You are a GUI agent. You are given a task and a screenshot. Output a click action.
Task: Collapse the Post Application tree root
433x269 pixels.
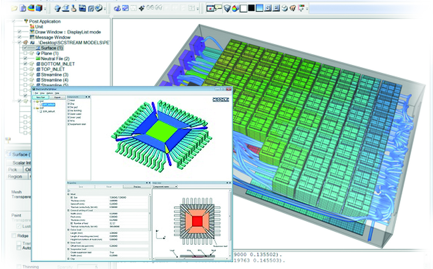[x=13, y=21]
